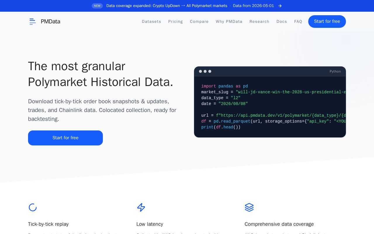Click the data_type = "l2" code line

pyautogui.click(x=221, y=98)
